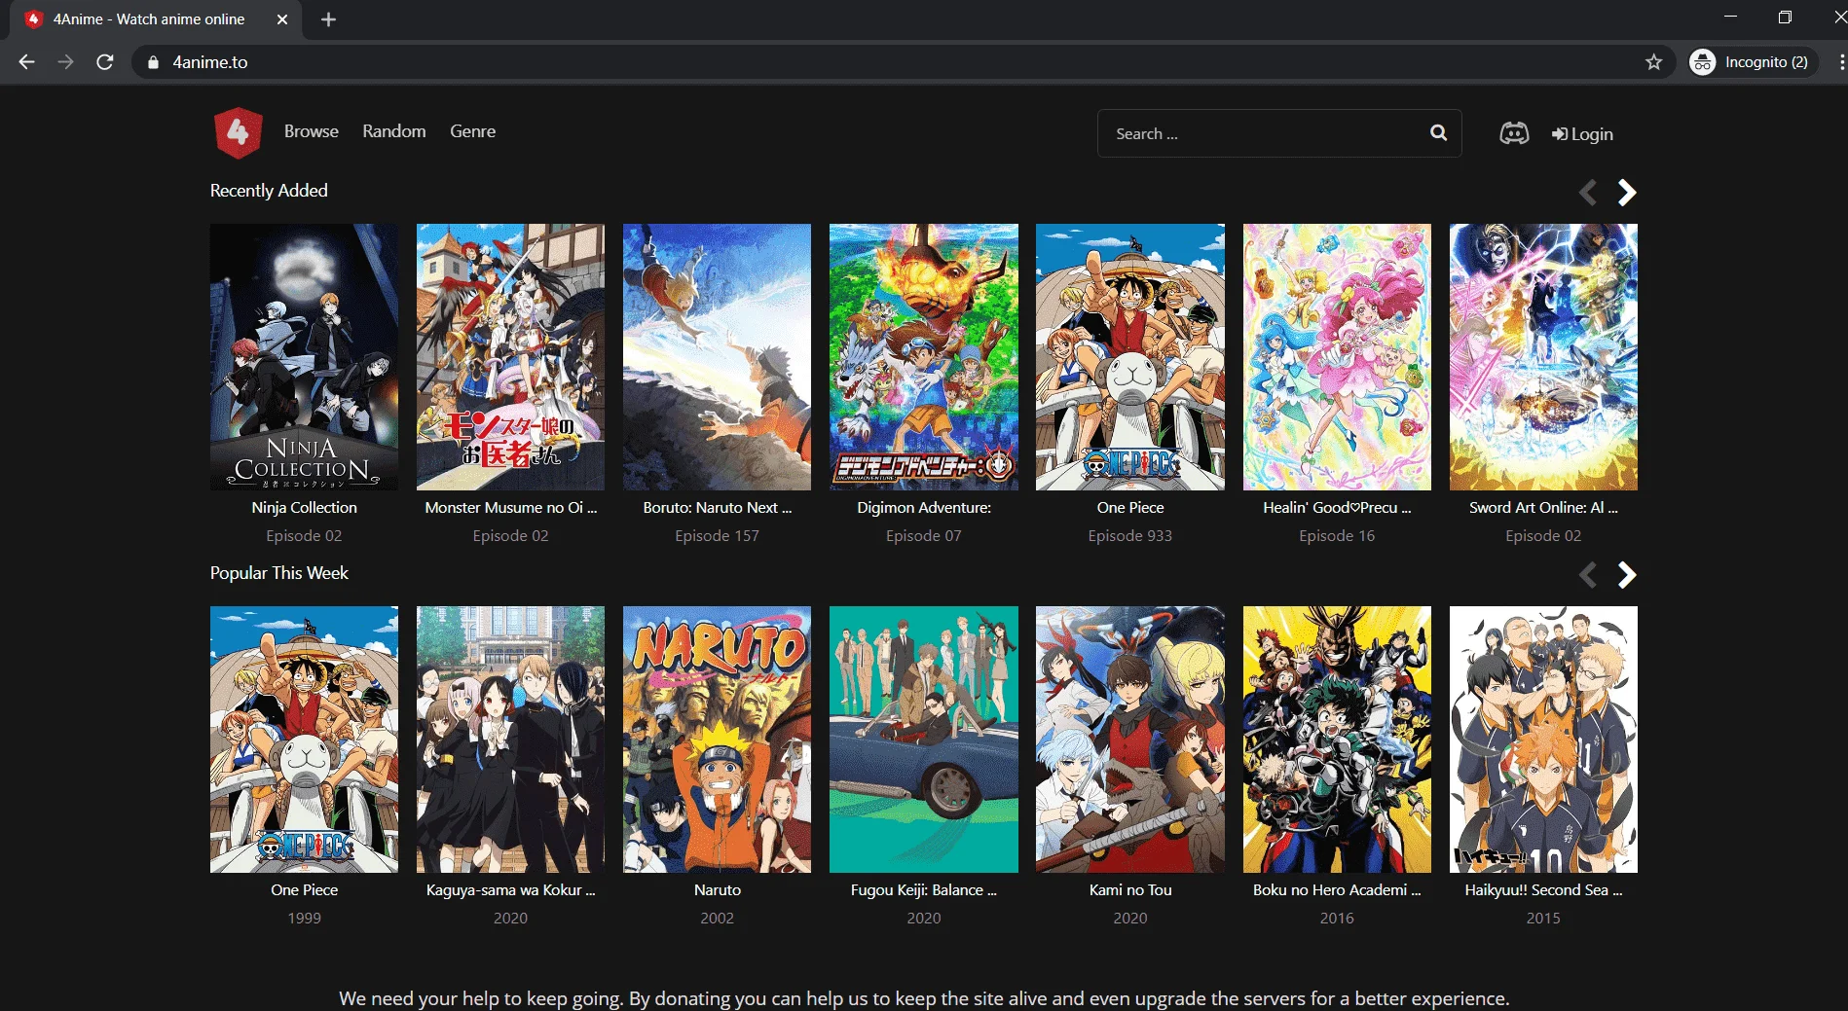Open One Piece 1999 popular poster
This screenshot has height=1011, width=1848.
[x=304, y=740]
